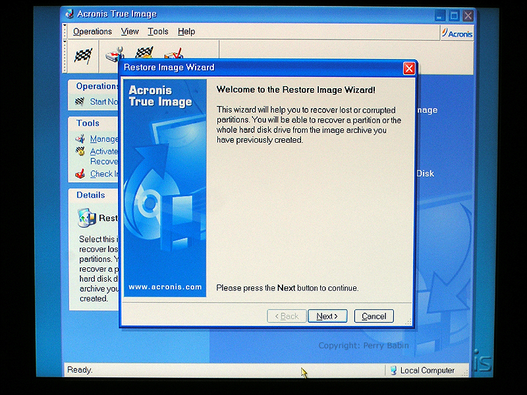
Task: Click the www.acronis.com text in wizard banner
Action: (165, 287)
